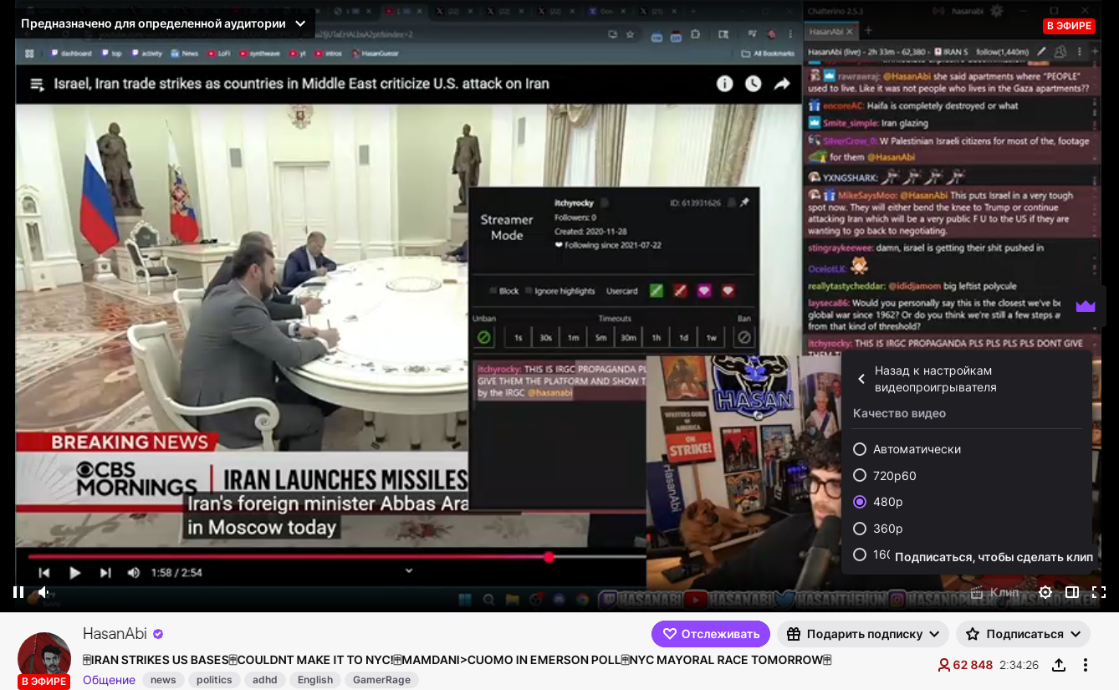Viewport: 1119px width, 690px height.
Task: Open the three-dot more options menu
Action: pos(1086,665)
